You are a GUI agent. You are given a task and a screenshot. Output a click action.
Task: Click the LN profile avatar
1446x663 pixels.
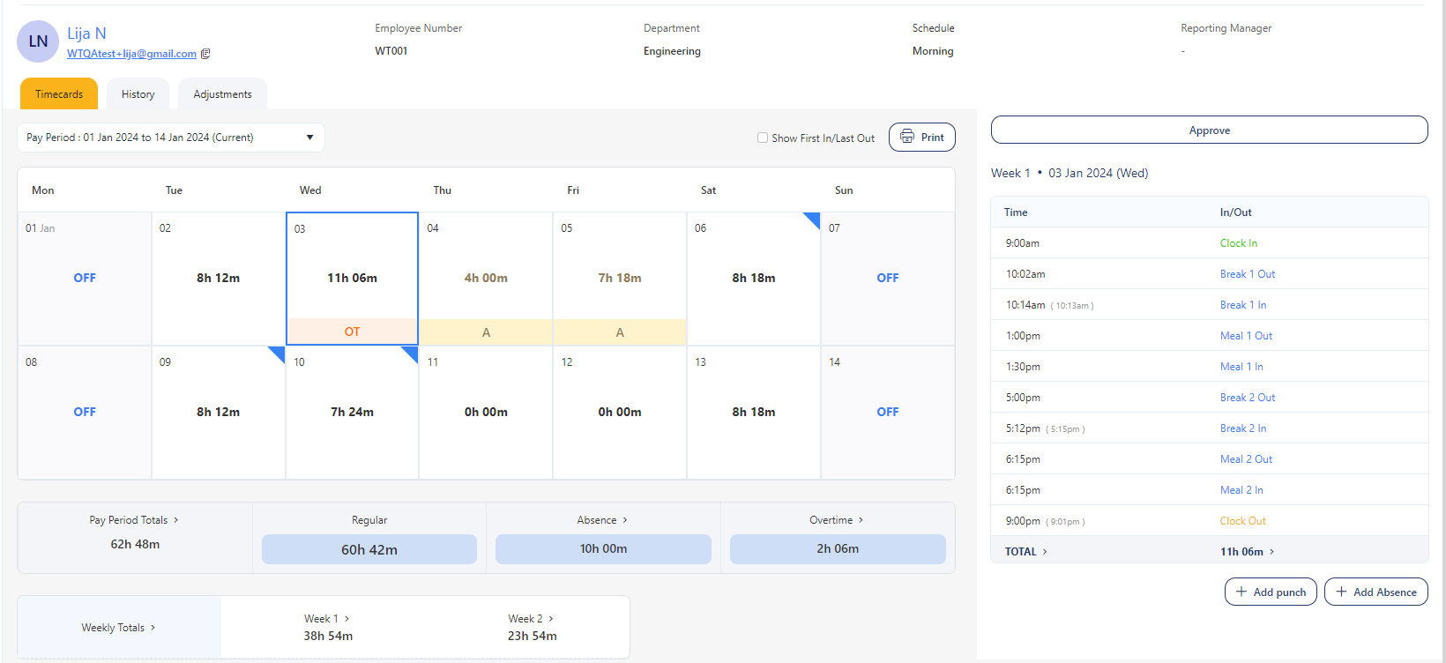(38, 41)
